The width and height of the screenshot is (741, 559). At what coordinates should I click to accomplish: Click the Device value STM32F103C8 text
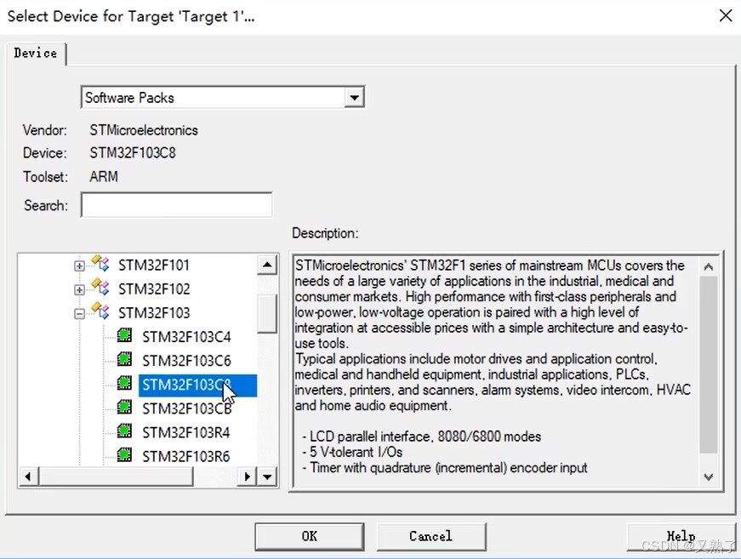(x=133, y=152)
